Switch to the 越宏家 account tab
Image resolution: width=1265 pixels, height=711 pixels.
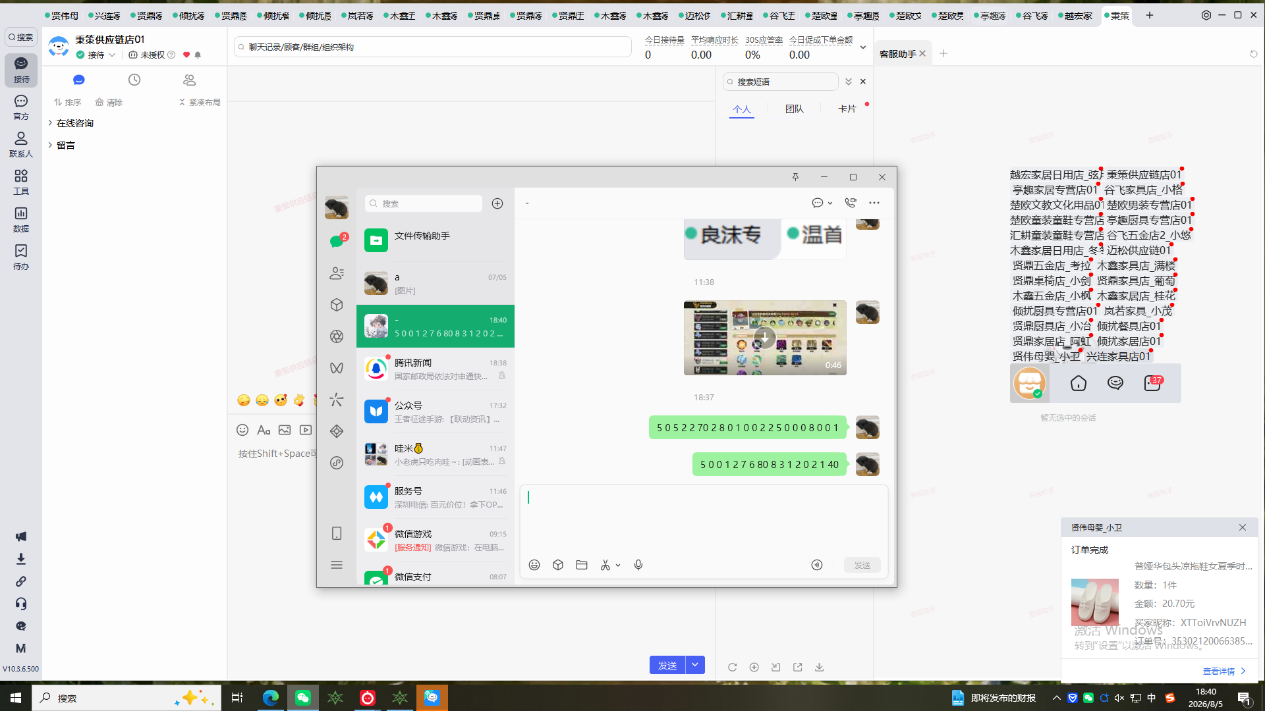[1076, 16]
